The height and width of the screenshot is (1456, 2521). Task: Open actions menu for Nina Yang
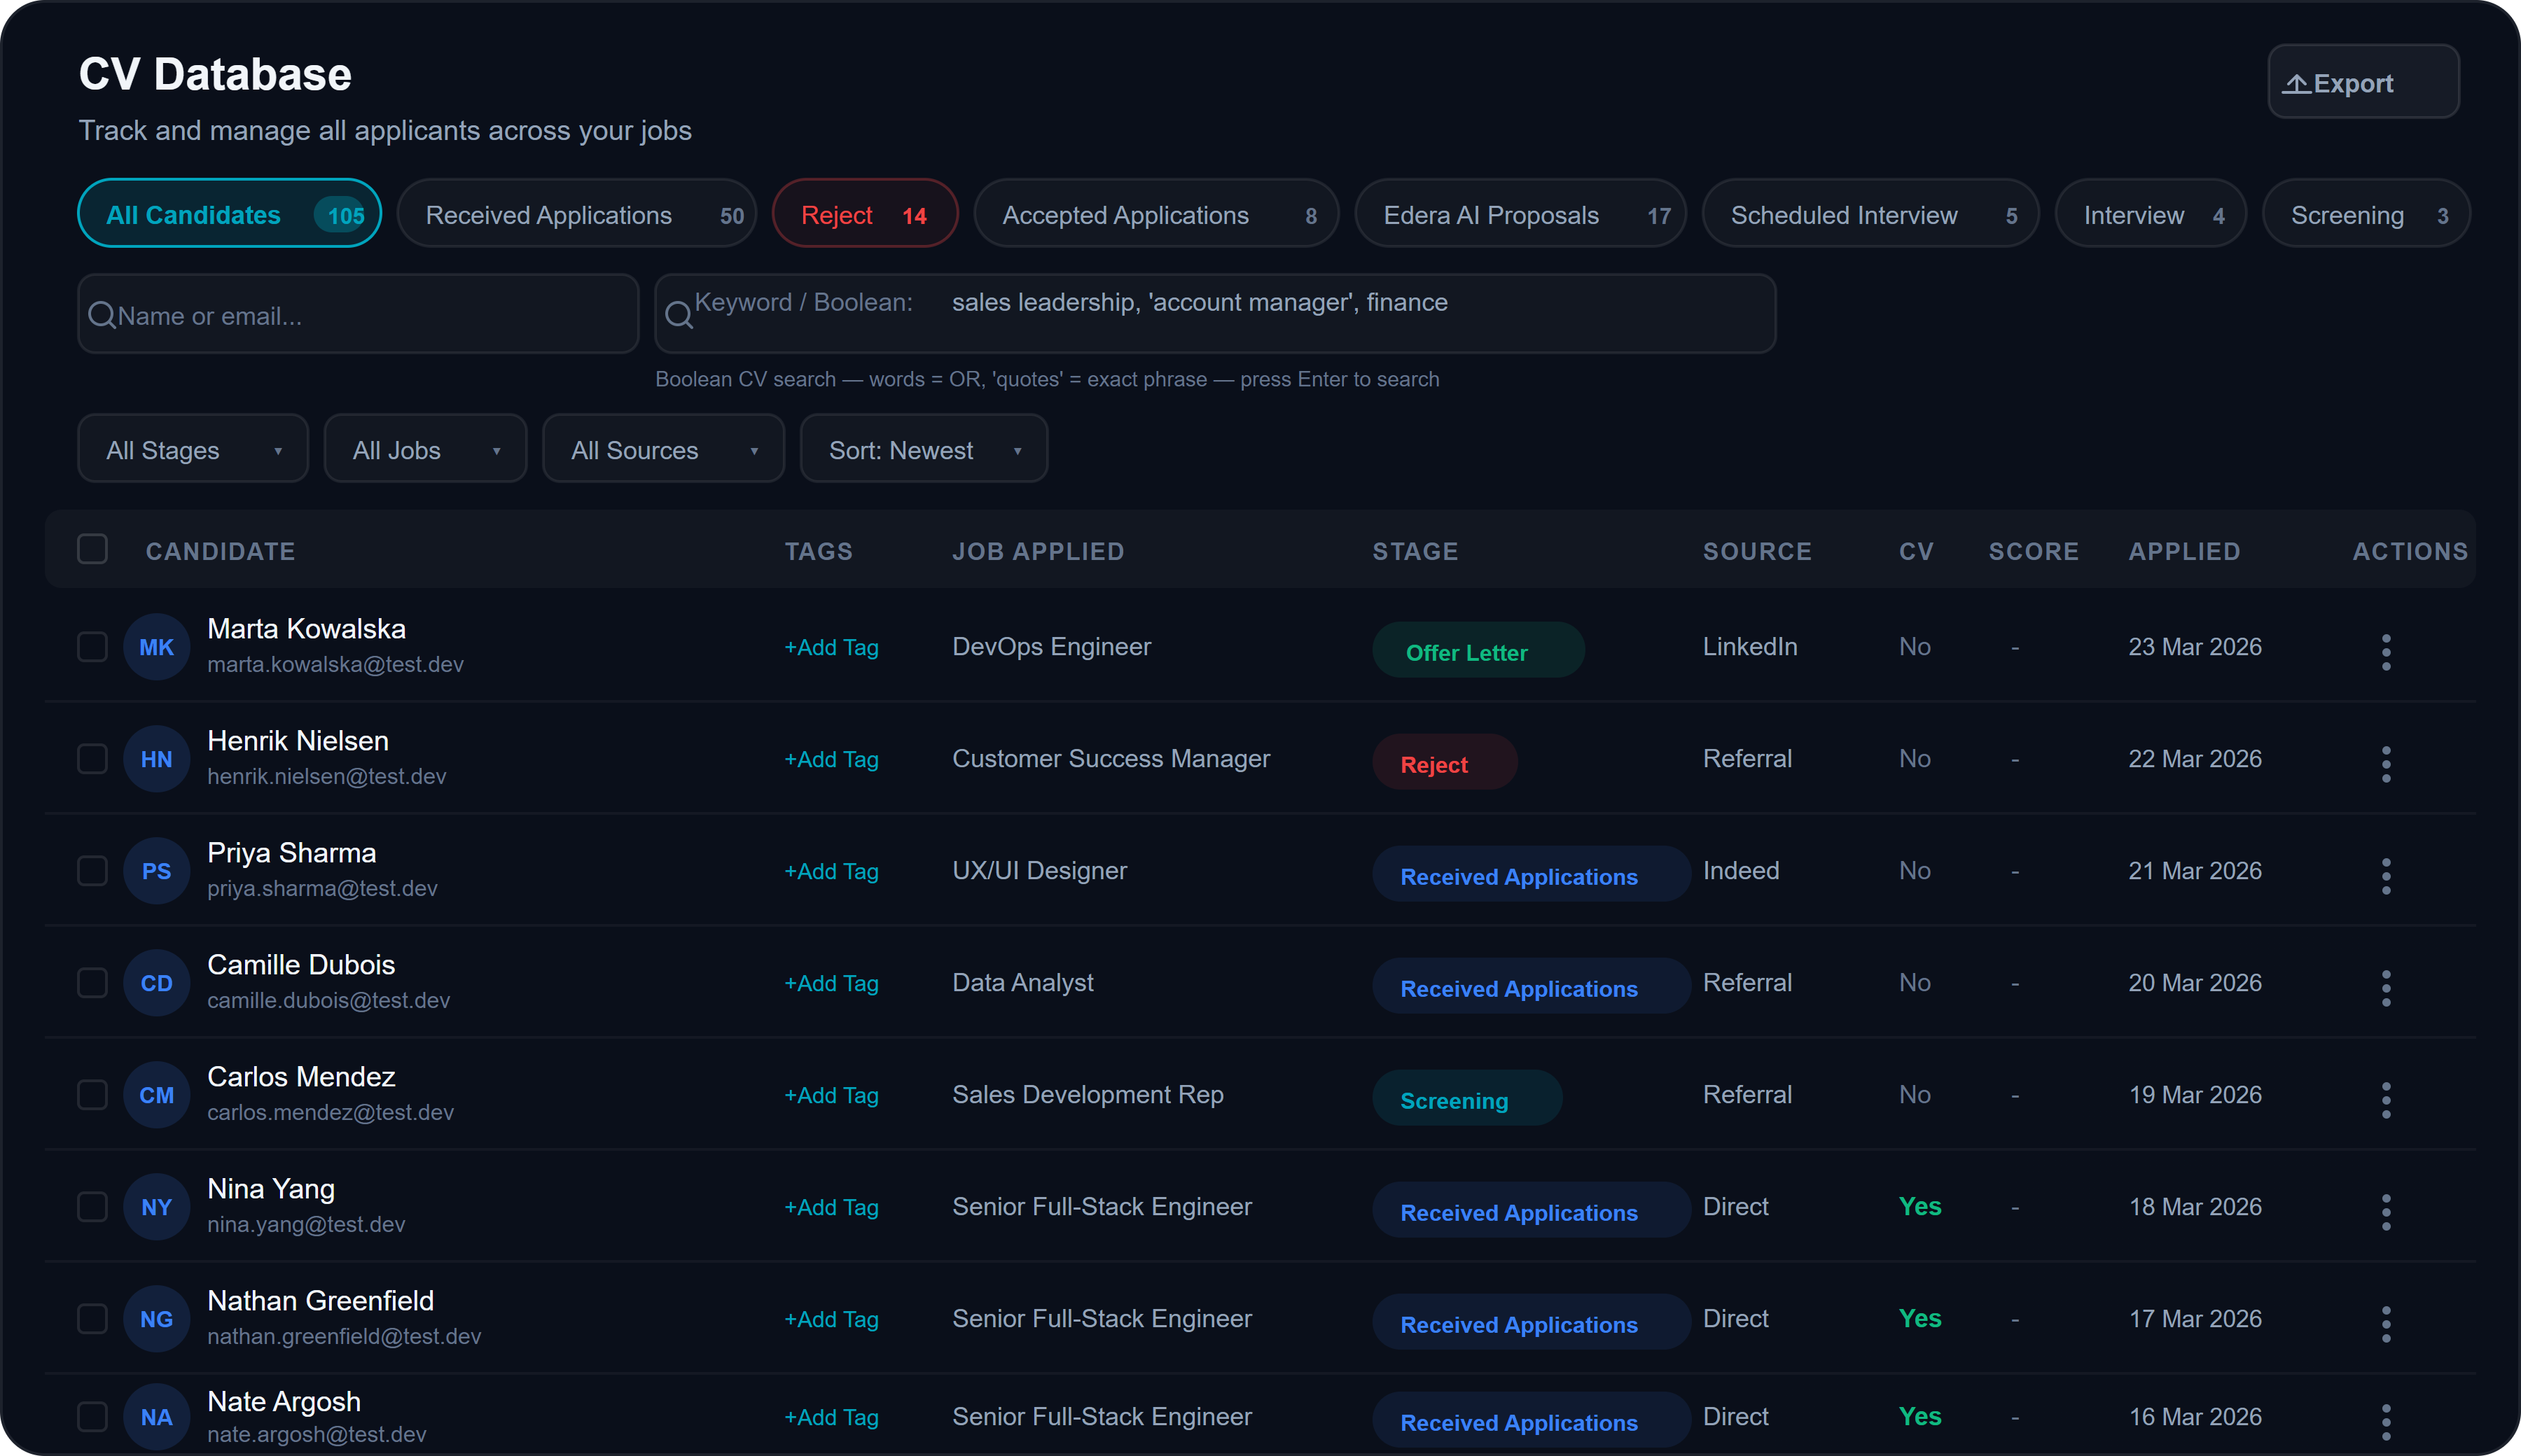2386,1212
